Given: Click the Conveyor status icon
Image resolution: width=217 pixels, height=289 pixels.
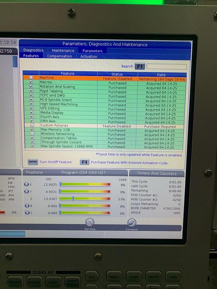Looking at the screenshot, I should [131, 223].
